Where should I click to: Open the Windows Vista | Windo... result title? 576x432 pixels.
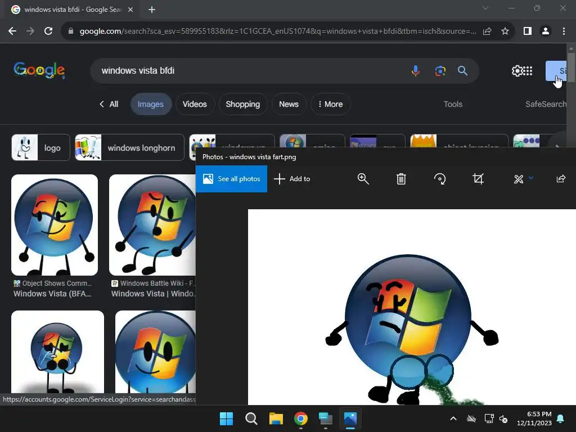pos(153,294)
